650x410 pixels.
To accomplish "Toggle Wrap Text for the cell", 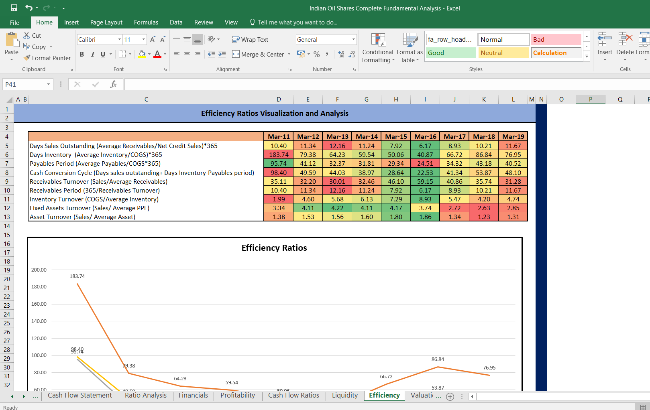I will pos(251,39).
